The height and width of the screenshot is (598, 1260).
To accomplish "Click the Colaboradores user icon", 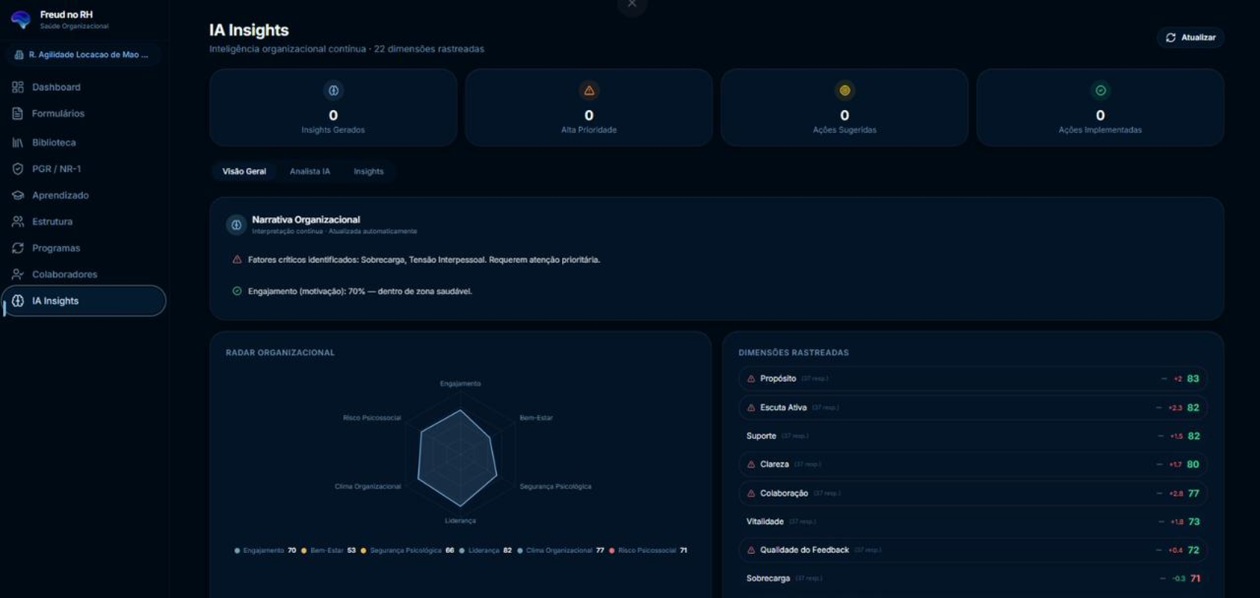I will 18,274.
